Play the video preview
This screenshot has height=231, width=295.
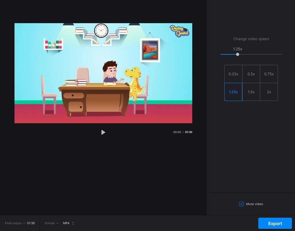coord(103,132)
